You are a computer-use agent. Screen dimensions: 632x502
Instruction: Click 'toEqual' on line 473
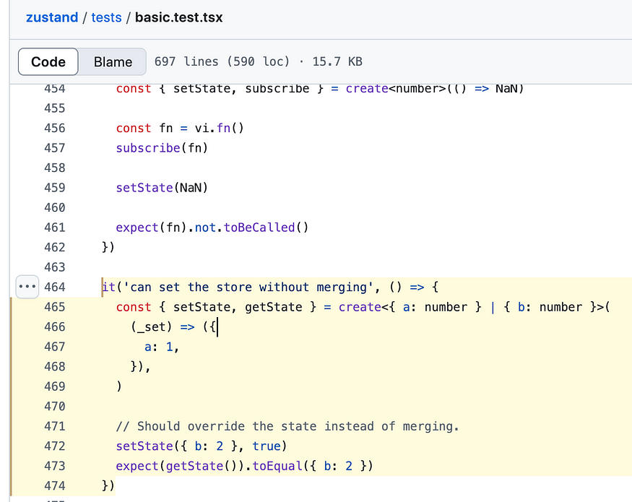[x=277, y=466]
